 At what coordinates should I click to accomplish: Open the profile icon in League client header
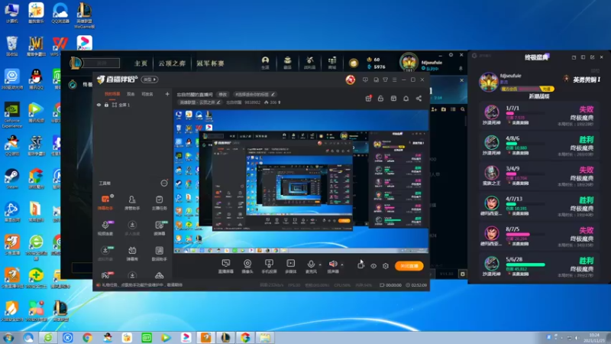coord(265,63)
